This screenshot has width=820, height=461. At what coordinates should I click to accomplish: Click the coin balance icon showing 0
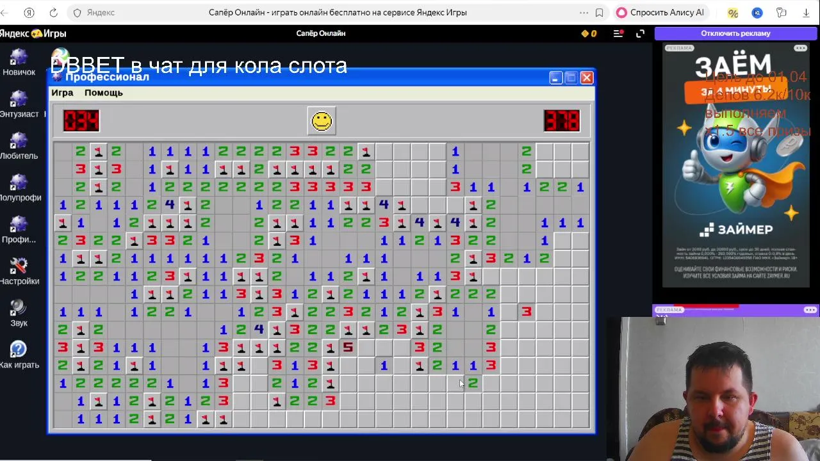click(x=589, y=33)
